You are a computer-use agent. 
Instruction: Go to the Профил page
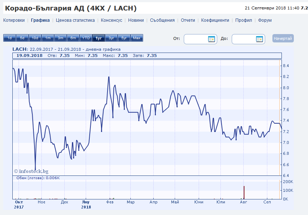click(x=244, y=20)
